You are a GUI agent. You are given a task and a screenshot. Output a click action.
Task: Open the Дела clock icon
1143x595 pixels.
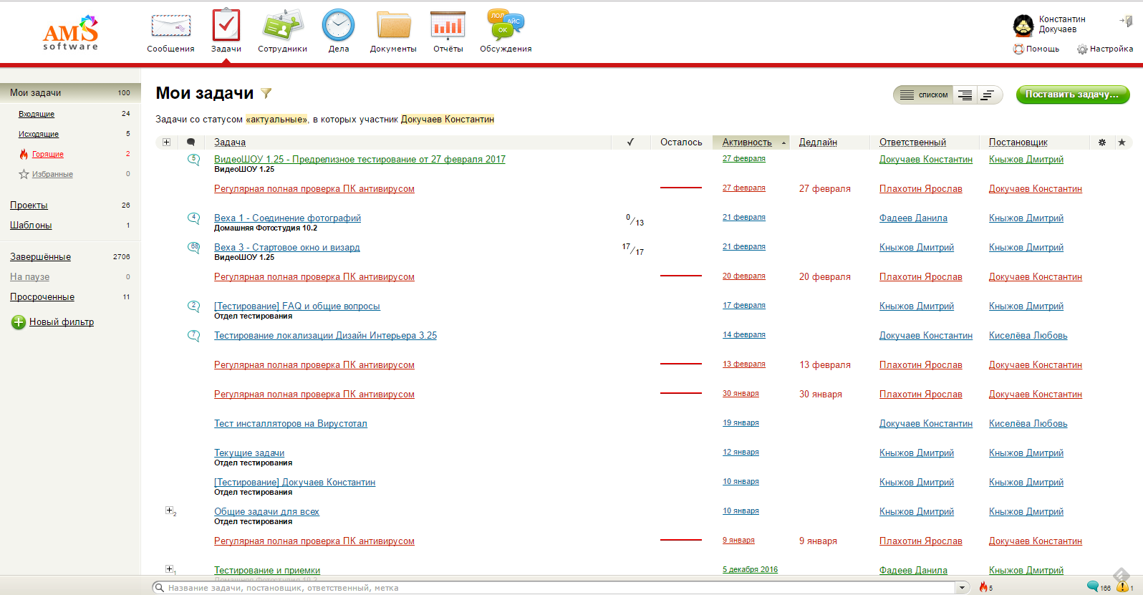click(x=338, y=25)
